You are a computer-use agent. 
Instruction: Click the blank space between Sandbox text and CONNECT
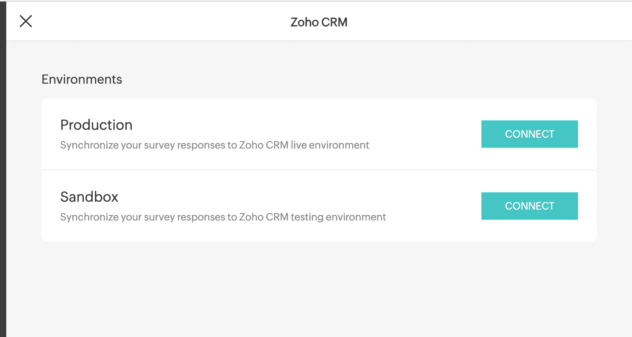[433, 206]
